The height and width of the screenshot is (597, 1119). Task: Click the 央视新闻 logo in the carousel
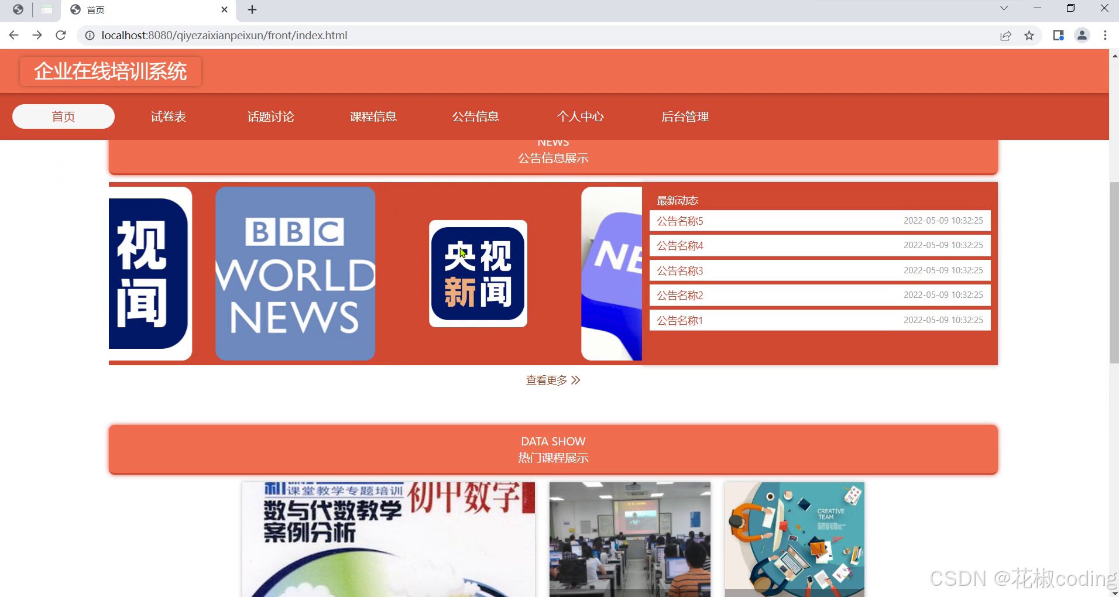pos(477,273)
